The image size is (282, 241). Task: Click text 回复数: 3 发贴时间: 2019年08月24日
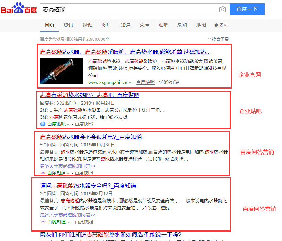pyautogui.click(x=77, y=103)
